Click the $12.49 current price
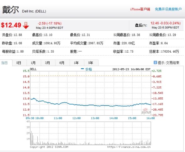This screenshot has height=152, width=185. click(x=11, y=25)
